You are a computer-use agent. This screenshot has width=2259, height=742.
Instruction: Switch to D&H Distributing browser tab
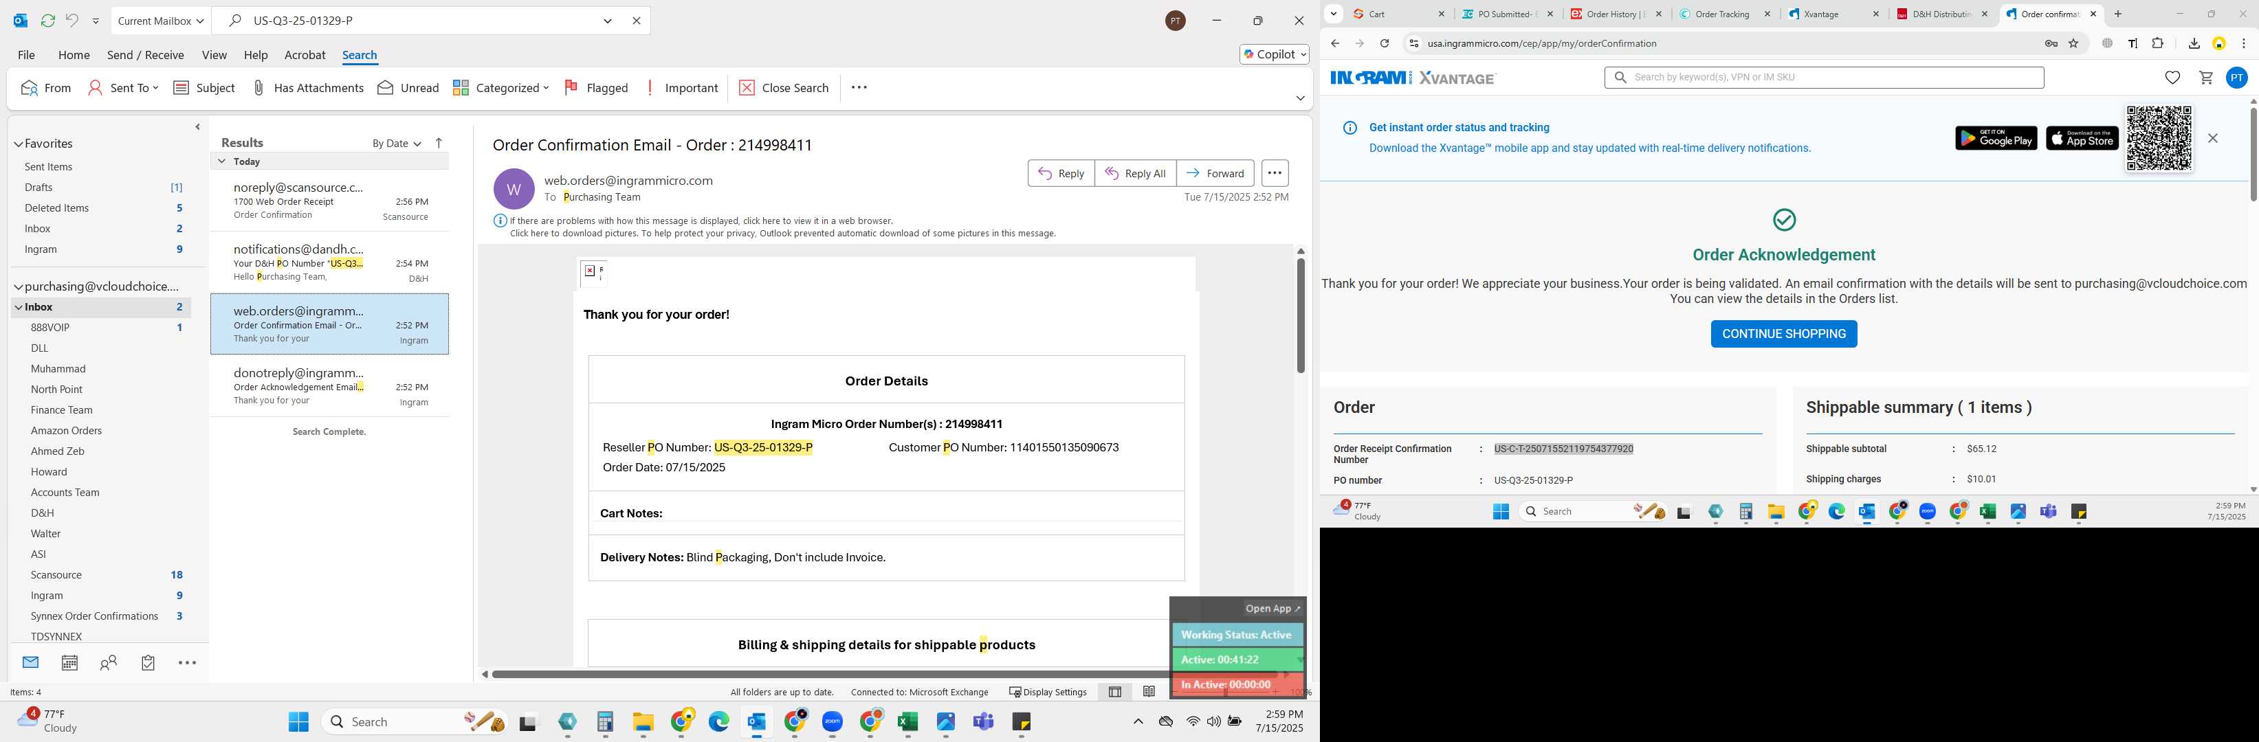(x=1941, y=14)
